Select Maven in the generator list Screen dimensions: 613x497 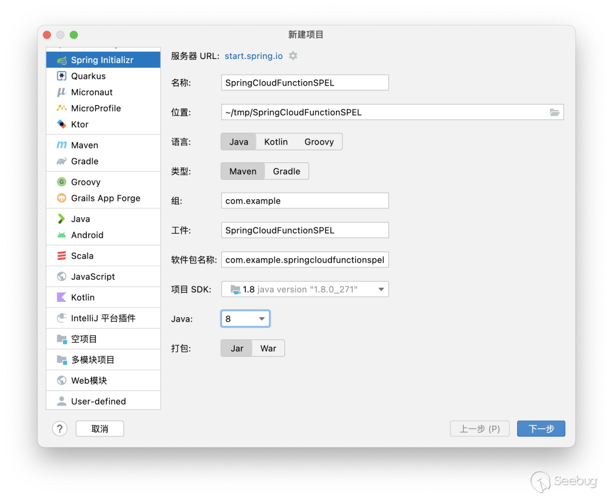[x=103, y=145]
